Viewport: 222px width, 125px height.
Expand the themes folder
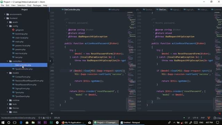[x=8, y=108]
